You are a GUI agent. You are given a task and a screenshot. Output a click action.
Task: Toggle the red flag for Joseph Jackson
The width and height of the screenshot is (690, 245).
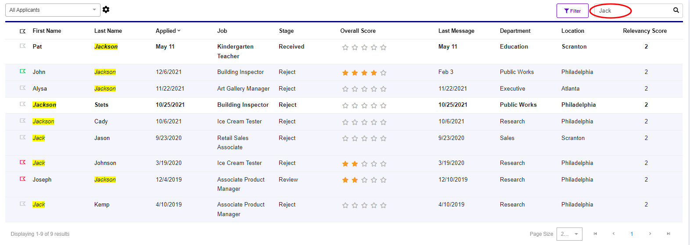(23, 179)
